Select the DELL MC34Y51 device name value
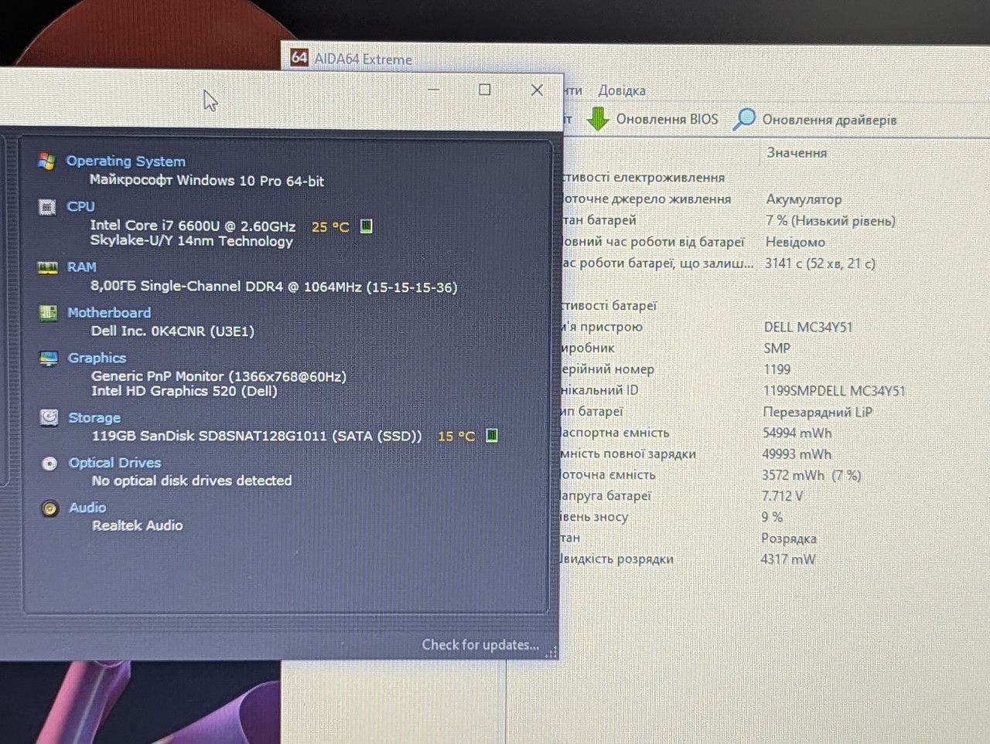The width and height of the screenshot is (990, 744). [808, 327]
